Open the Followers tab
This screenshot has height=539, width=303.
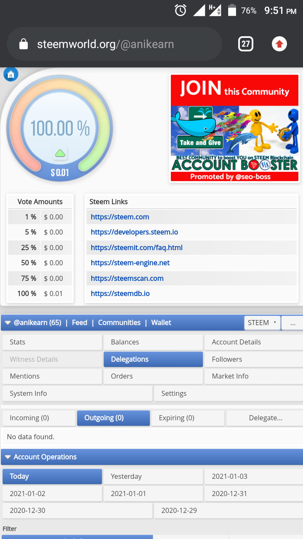click(254, 359)
